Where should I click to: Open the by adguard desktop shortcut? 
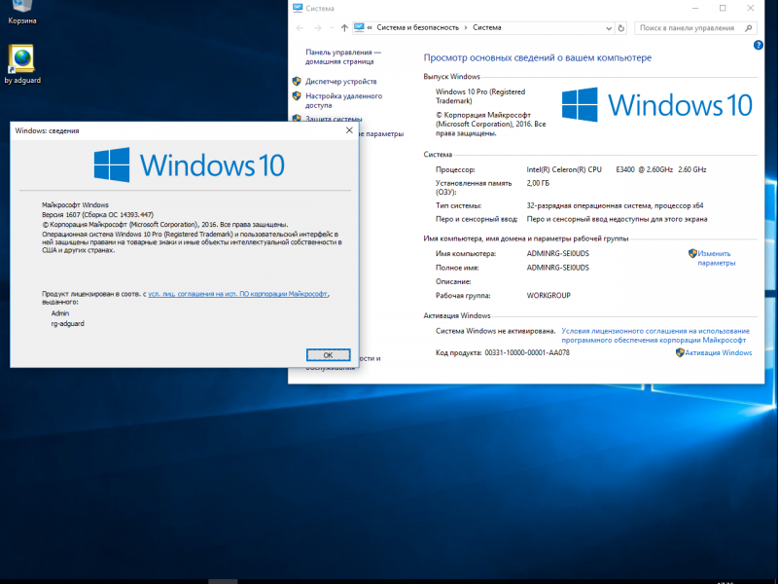pyautogui.click(x=22, y=64)
